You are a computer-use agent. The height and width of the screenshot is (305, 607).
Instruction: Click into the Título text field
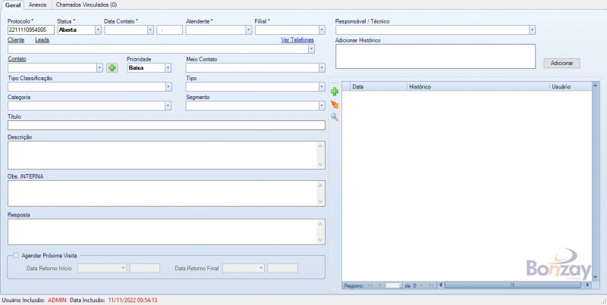tap(165, 125)
